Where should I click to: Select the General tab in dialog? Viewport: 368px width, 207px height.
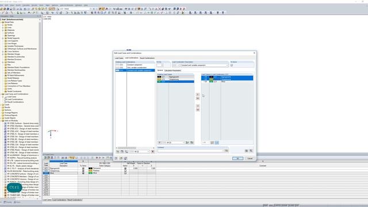coord(160,70)
